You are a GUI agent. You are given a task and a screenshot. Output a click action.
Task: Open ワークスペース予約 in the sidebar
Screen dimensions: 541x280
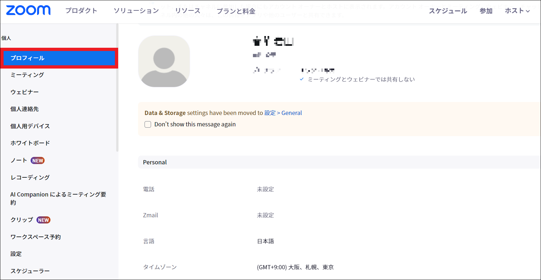(x=35, y=237)
